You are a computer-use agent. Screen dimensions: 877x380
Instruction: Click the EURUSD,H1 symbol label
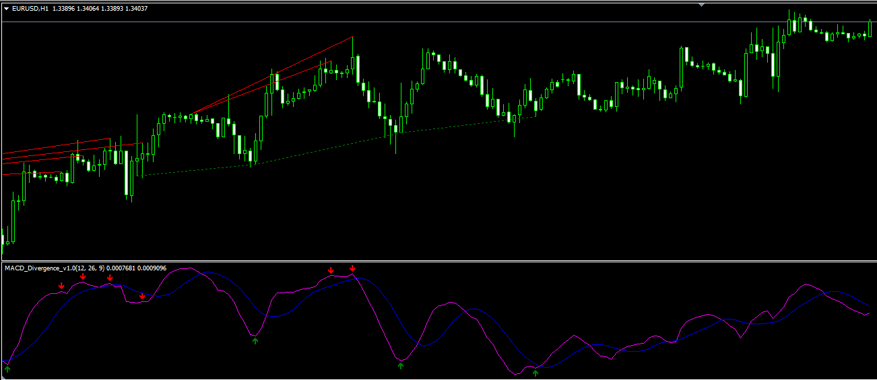point(30,9)
